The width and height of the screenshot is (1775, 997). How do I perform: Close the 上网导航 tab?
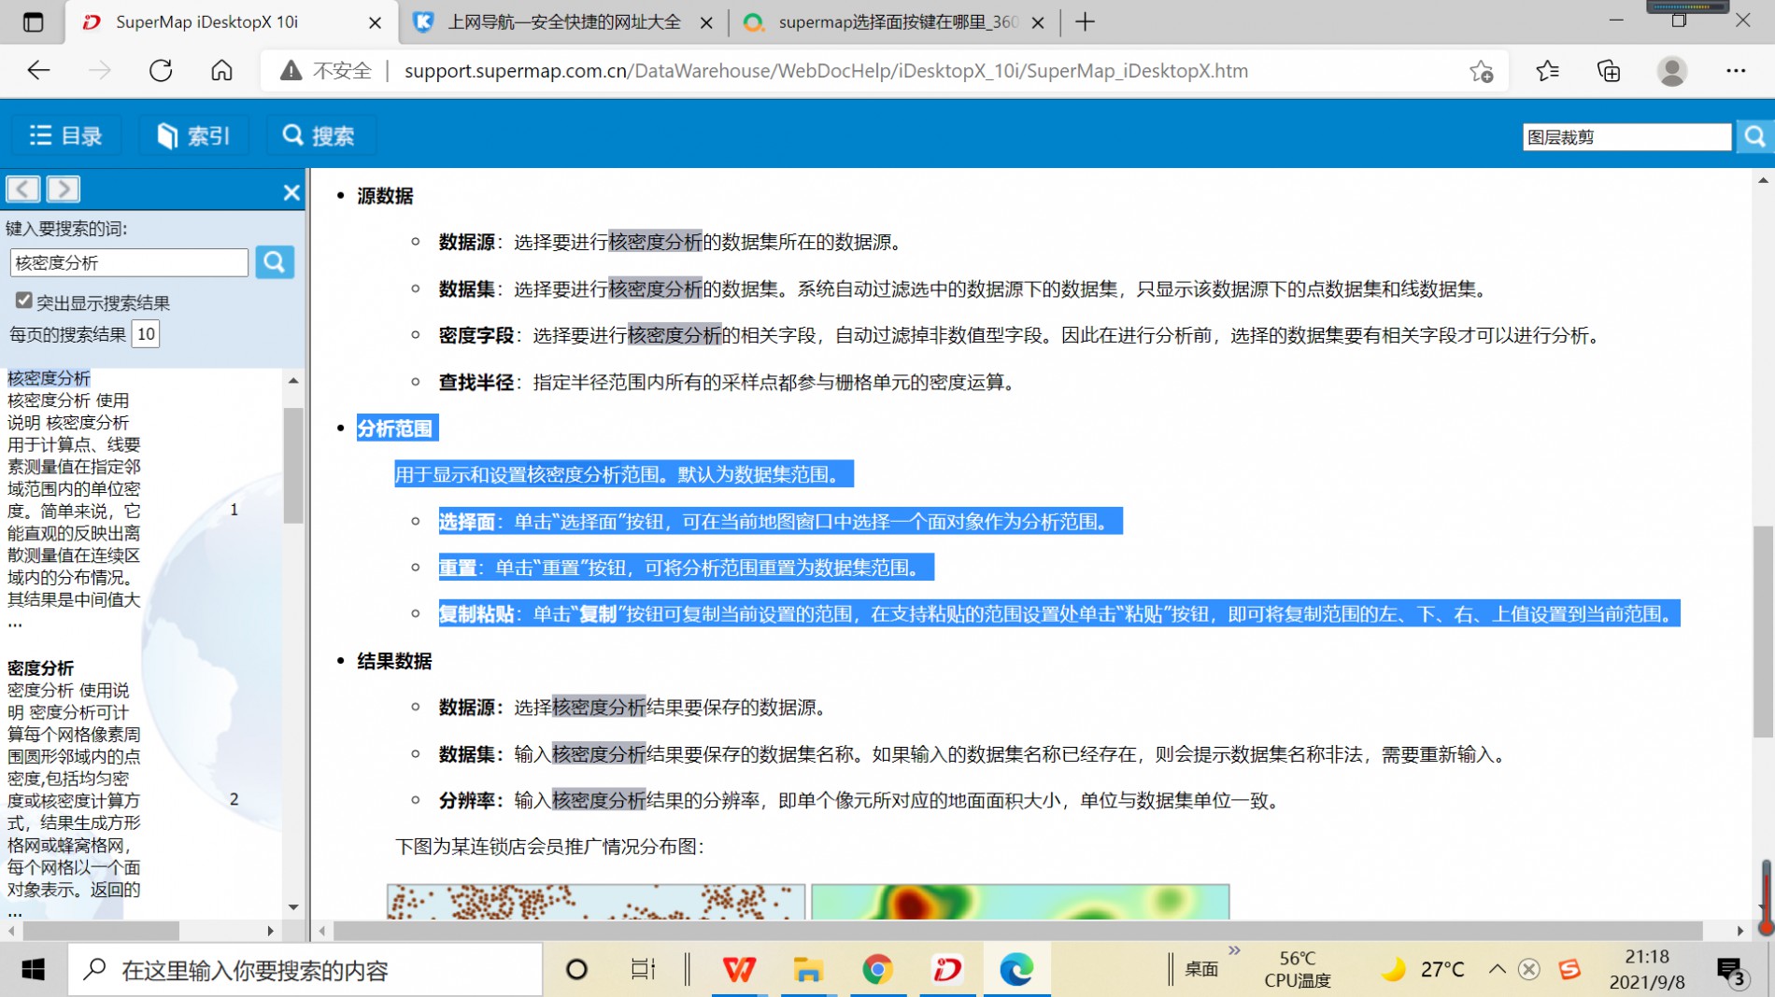click(706, 22)
